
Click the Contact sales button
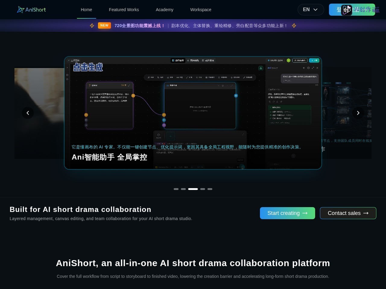pyautogui.click(x=348, y=213)
